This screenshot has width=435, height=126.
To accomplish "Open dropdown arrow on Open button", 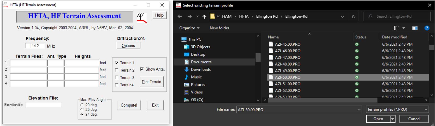I will [x=392, y=119].
